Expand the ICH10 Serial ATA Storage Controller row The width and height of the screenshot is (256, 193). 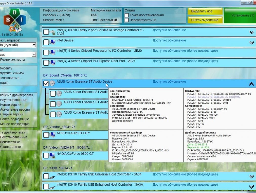pyautogui.click(x=251, y=32)
